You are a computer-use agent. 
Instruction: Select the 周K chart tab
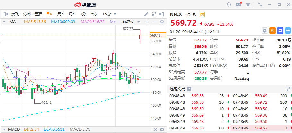61,14
